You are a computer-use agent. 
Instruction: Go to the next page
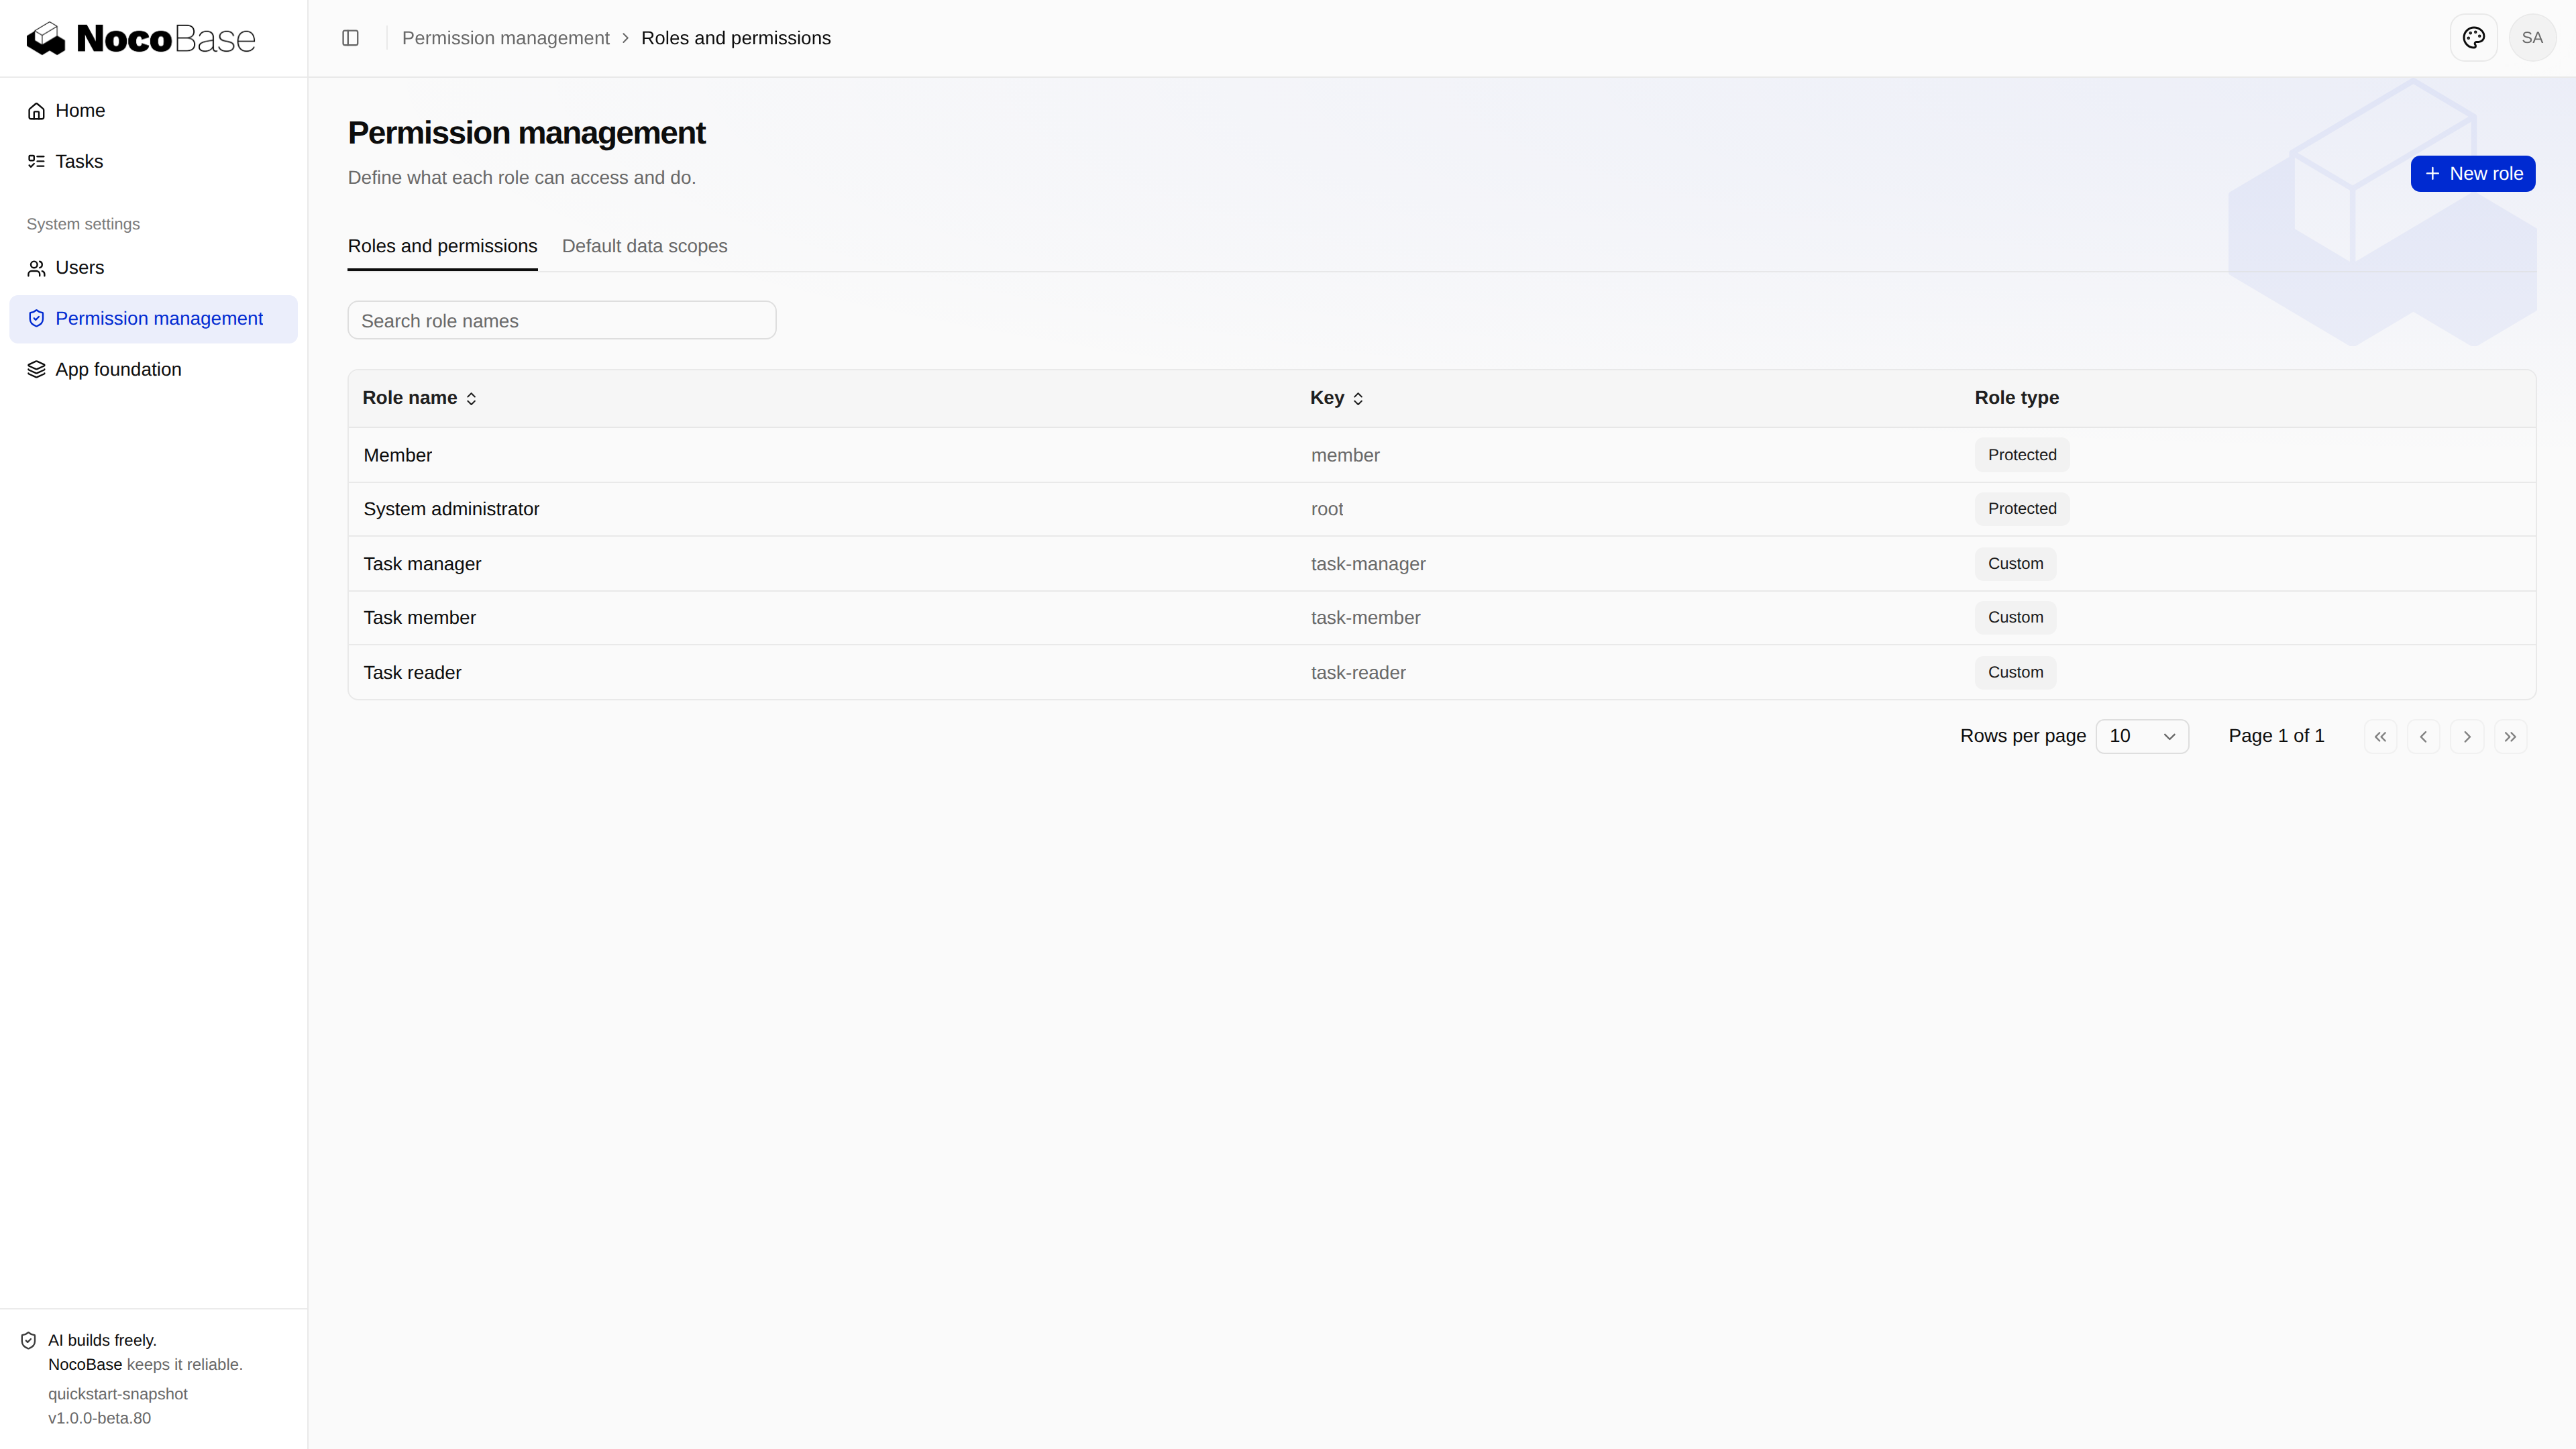pyautogui.click(x=2467, y=737)
